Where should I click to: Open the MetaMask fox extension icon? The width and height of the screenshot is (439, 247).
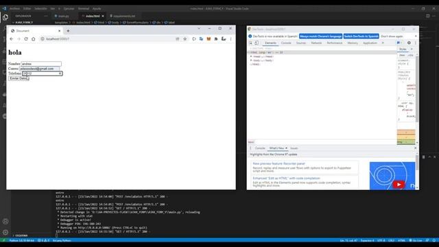point(209,39)
